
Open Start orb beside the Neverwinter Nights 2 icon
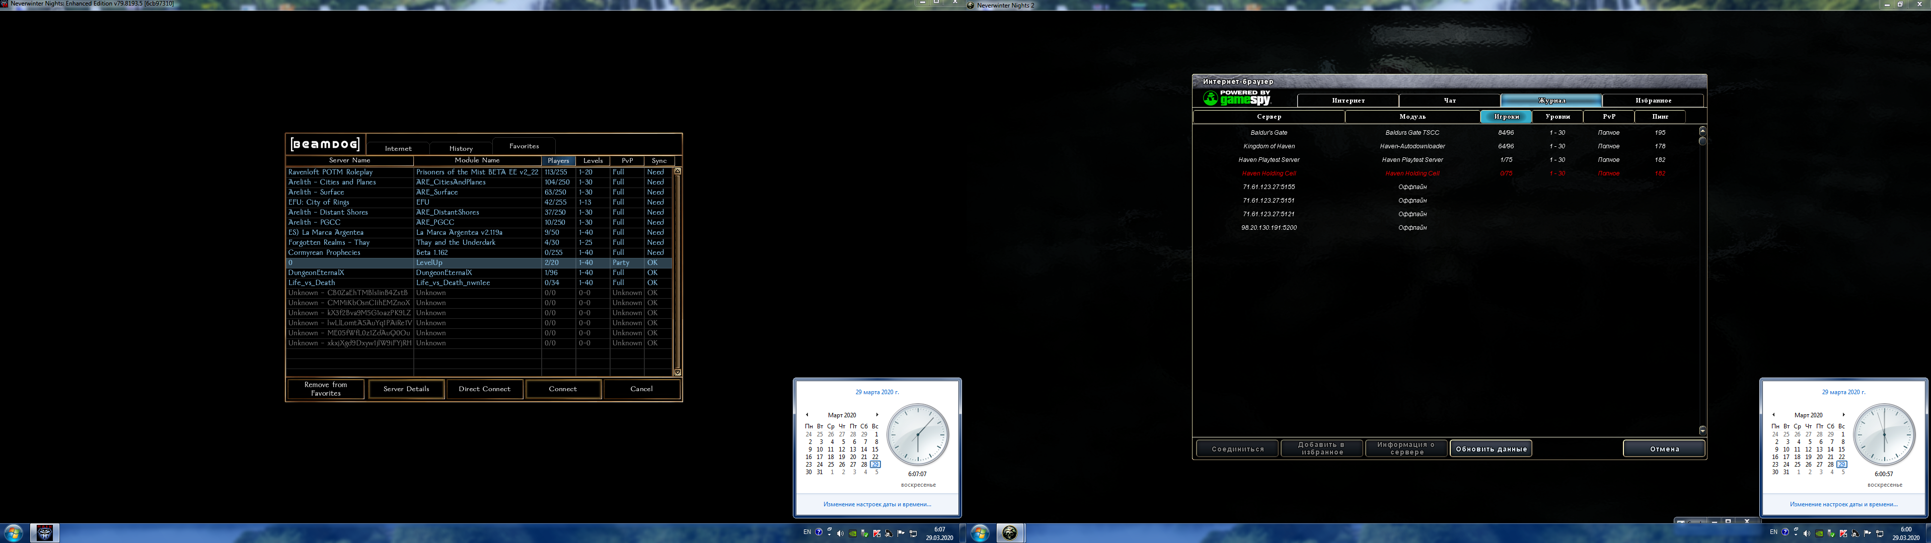point(979,533)
